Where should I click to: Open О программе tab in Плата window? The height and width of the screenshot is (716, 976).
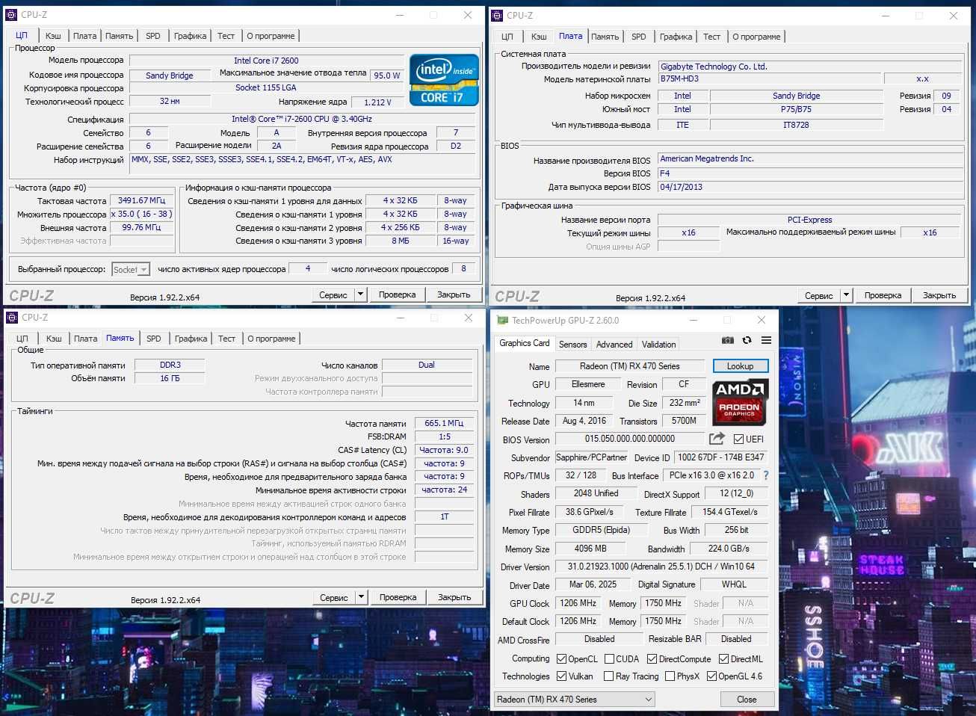click(756, 37)
